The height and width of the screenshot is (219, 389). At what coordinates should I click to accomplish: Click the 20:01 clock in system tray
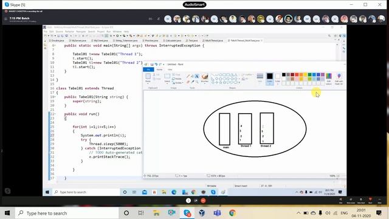point(361,210)
